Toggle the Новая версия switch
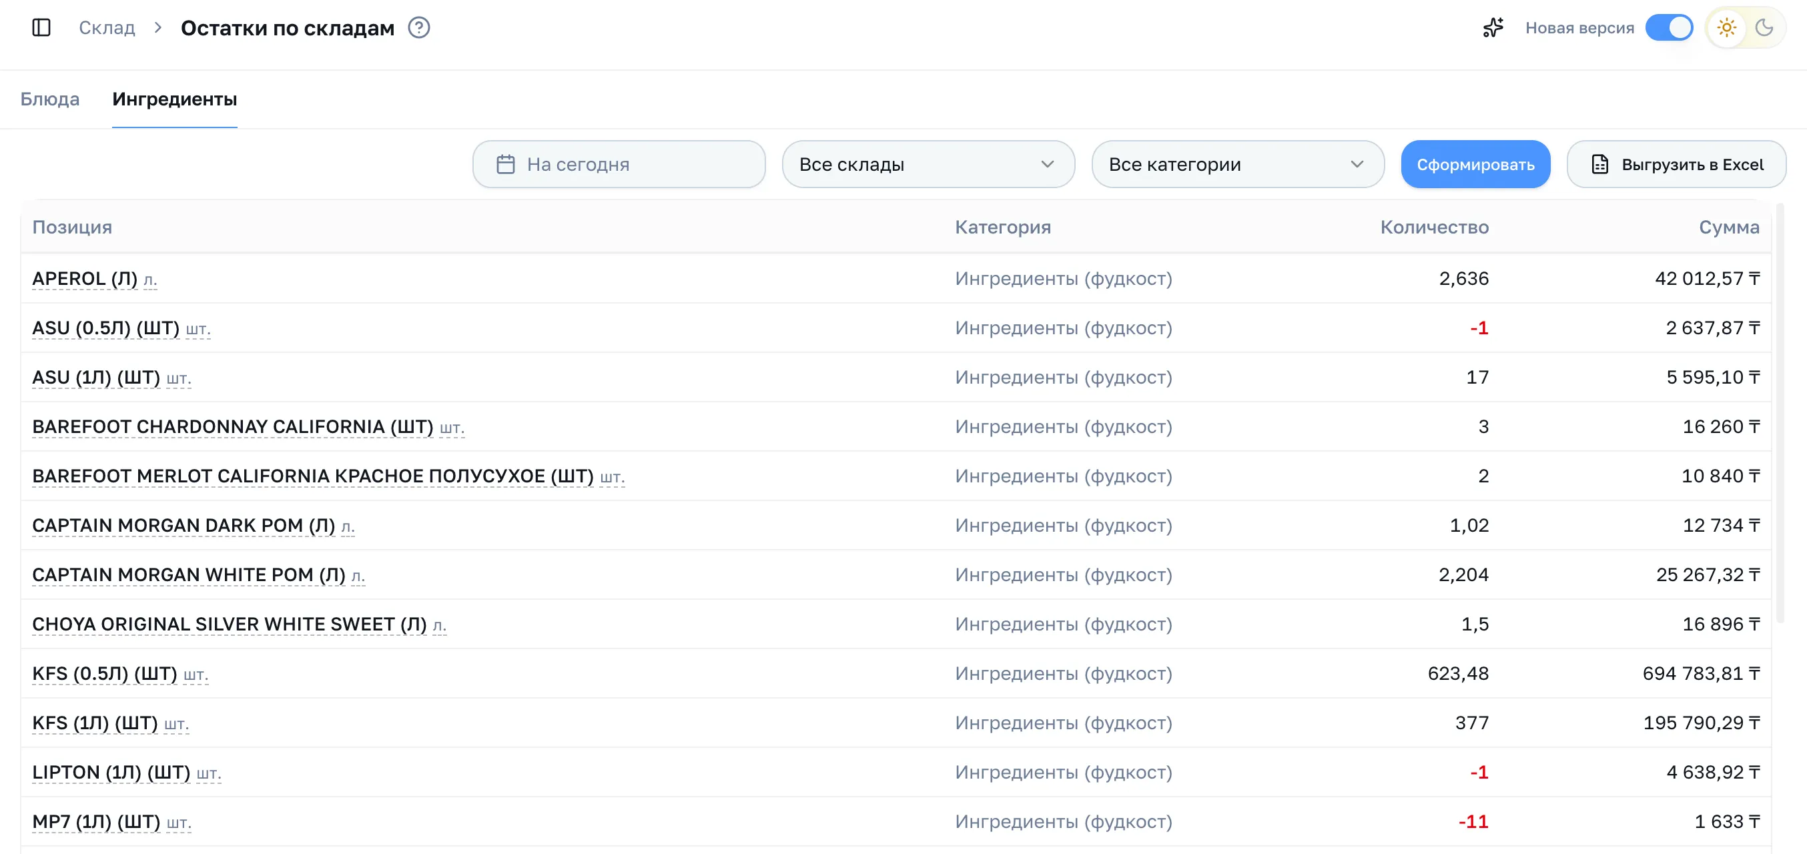 pyautogui.click(x=1669, y=27)
